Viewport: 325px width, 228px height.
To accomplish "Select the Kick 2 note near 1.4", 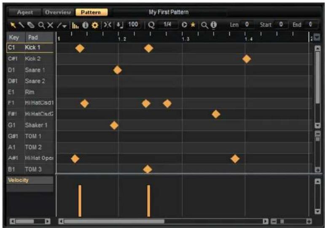I will 247,59.
